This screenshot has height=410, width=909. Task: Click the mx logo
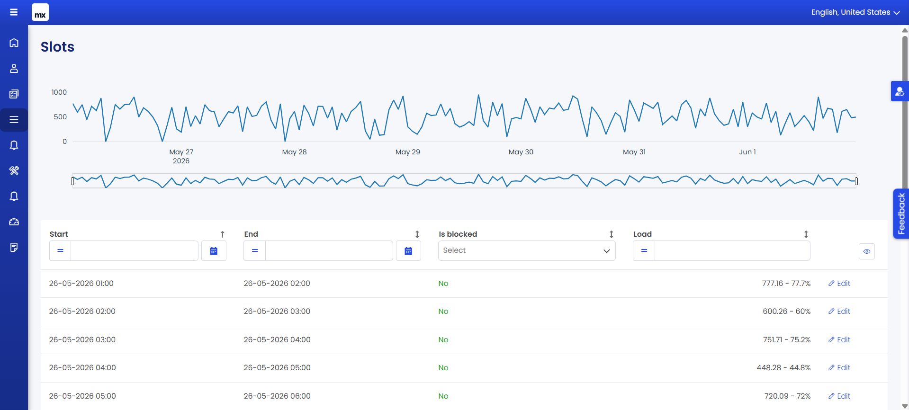coord(40,12)
